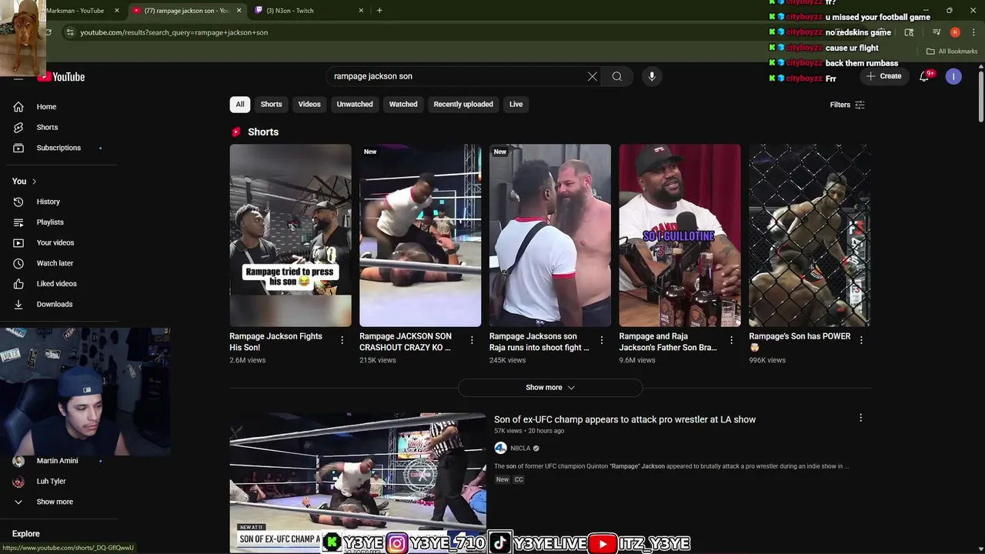The image size is (985, 554).
Task: Open All Bookmarks folder
Action: coord(951,52)
